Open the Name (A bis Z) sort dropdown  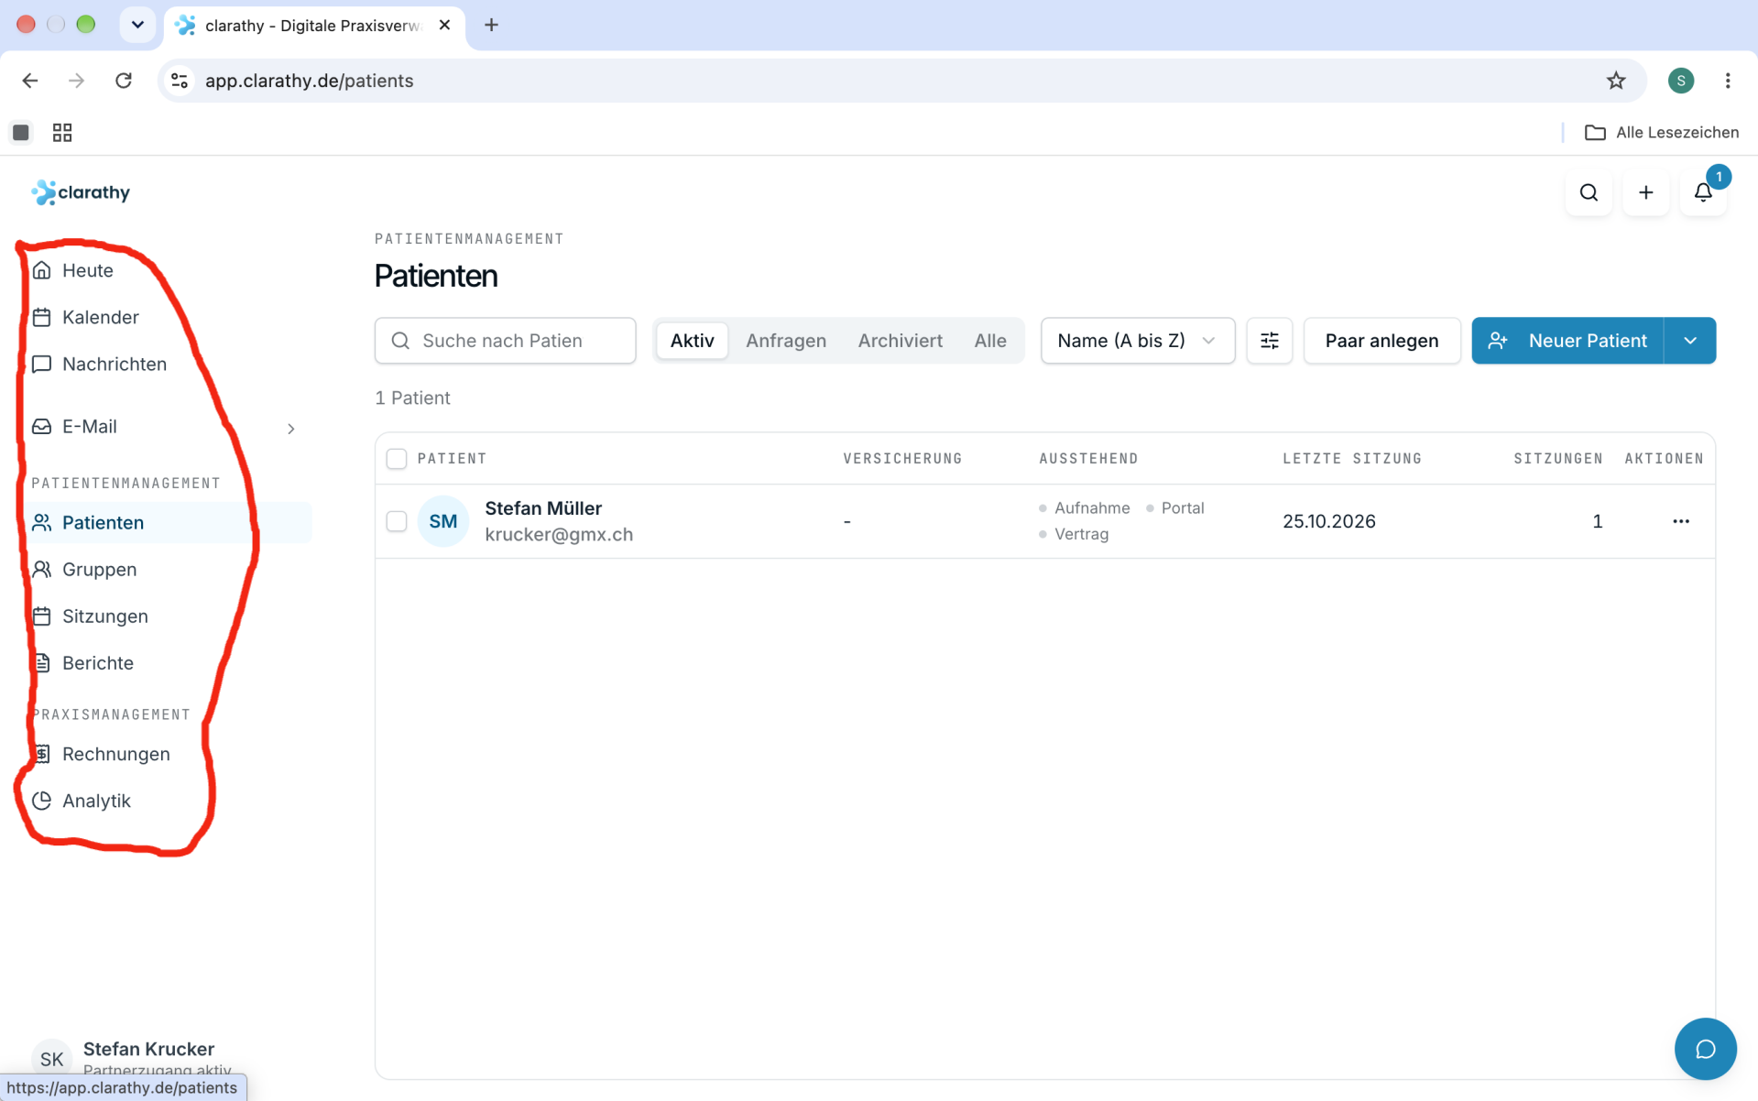click(x=1137, y=341)
